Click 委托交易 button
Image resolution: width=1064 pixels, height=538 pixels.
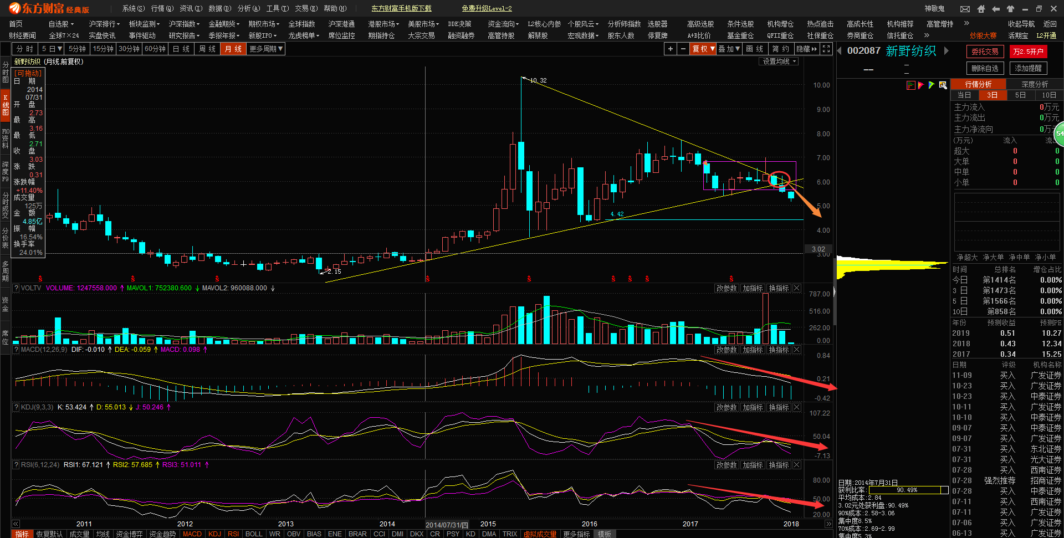(985, 52)
